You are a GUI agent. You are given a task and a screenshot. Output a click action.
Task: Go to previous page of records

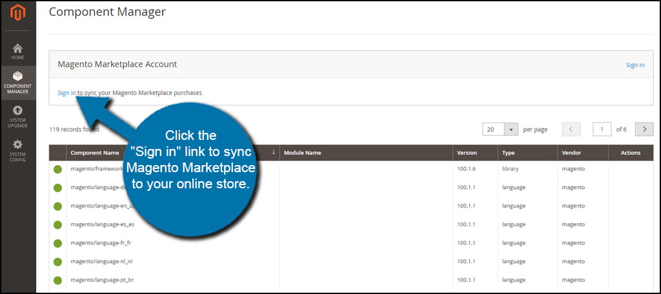tap(571, 130)
